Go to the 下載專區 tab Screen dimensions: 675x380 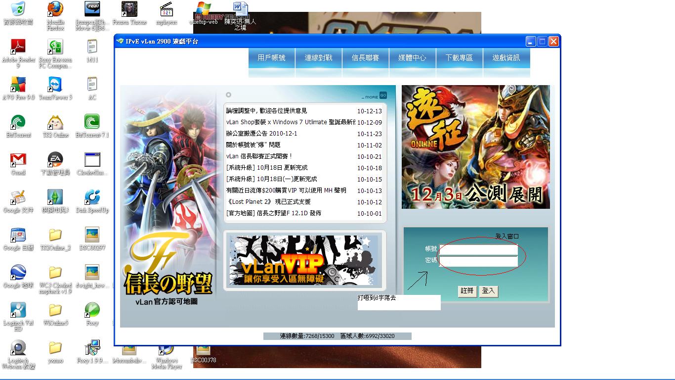[460, 58]
